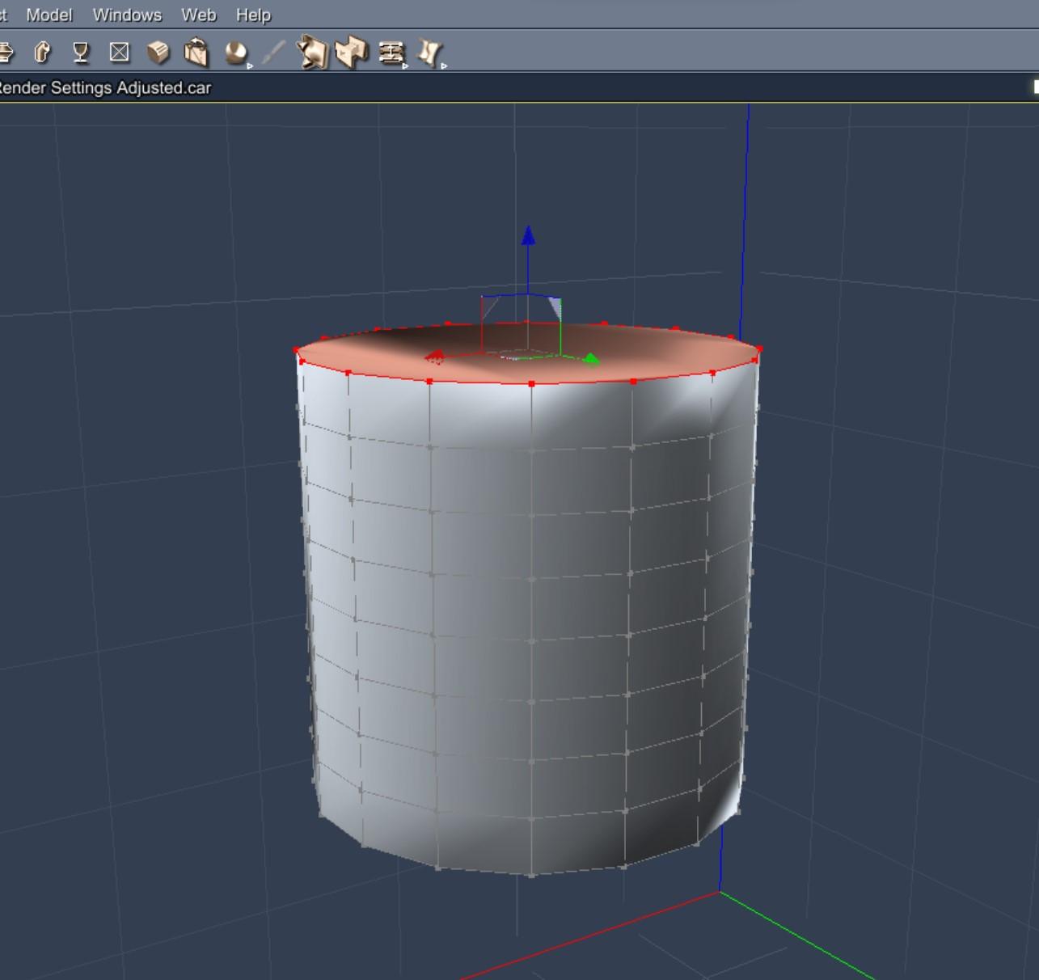Click the folded box with arrow icon
The height and width of the screenshot is (980, 1039).
[196, 53]
